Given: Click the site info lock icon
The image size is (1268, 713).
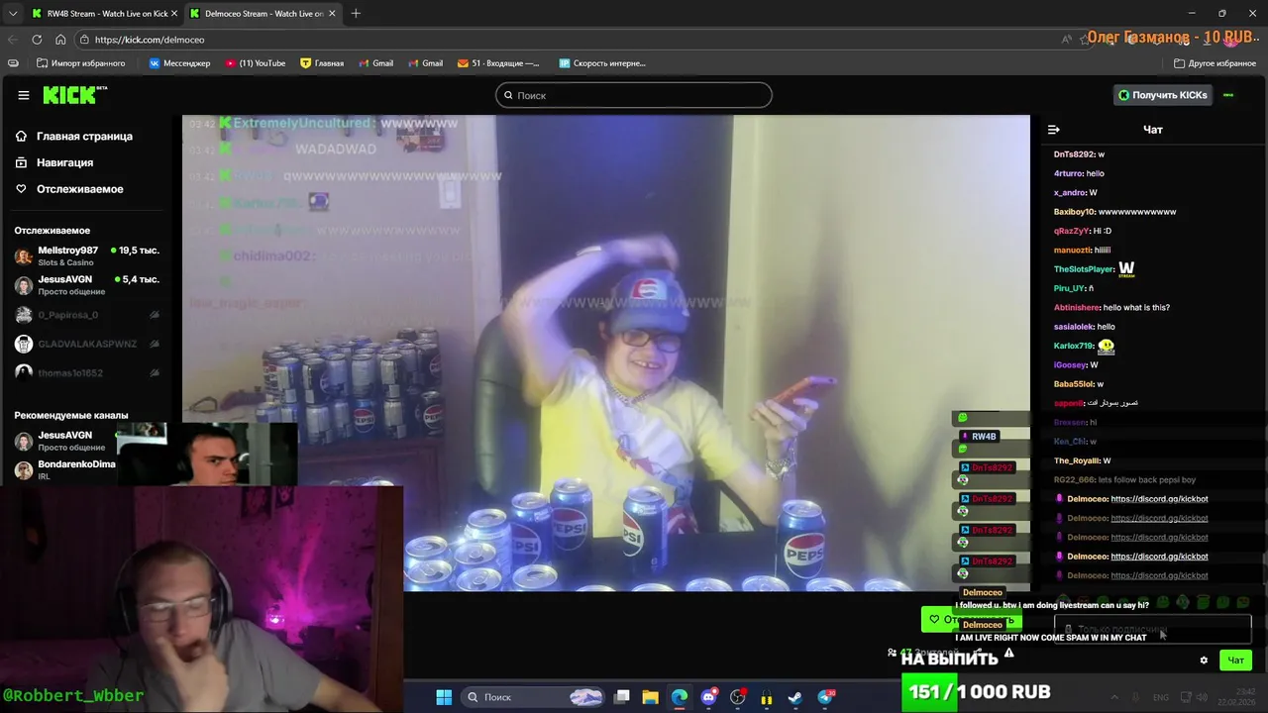Looking at the screenshot, I should [x=85, y=40].
